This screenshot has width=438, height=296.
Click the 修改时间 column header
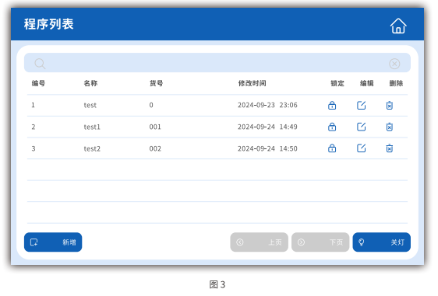(x=252, y=83)
